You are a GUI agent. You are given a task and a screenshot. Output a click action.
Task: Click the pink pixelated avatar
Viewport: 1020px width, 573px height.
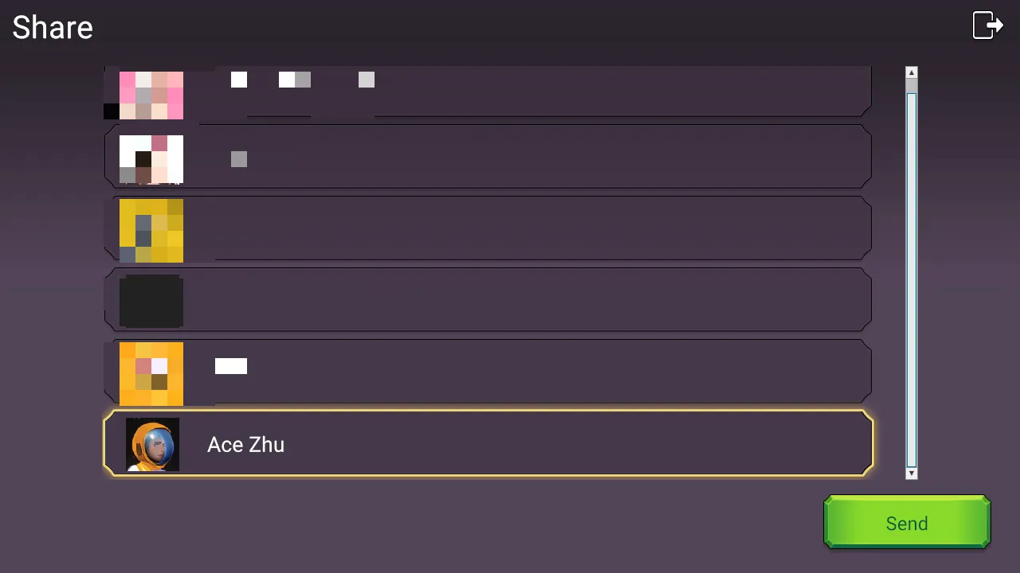point(151,95)
